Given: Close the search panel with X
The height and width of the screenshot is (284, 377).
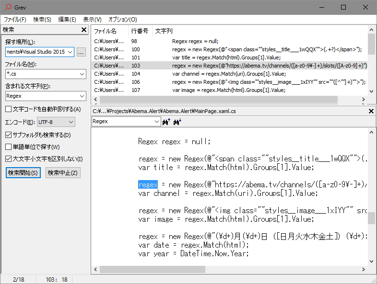Looking at the screenshot, I should click(83, 30).
